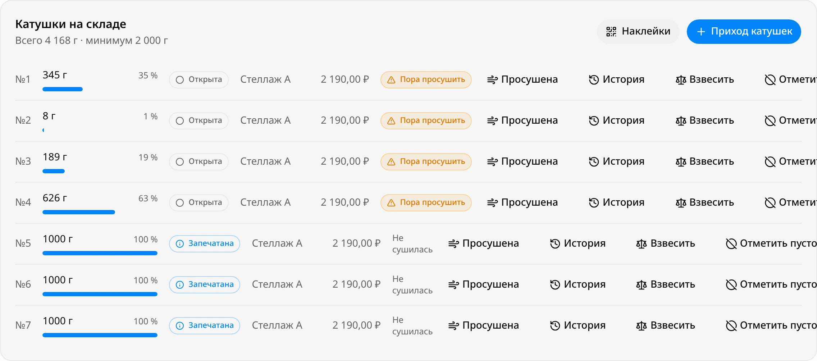The width and height of the screenshot is (817, 361).
Task: Click Отметить пусто for spool №5
Action: pos(771,244)
